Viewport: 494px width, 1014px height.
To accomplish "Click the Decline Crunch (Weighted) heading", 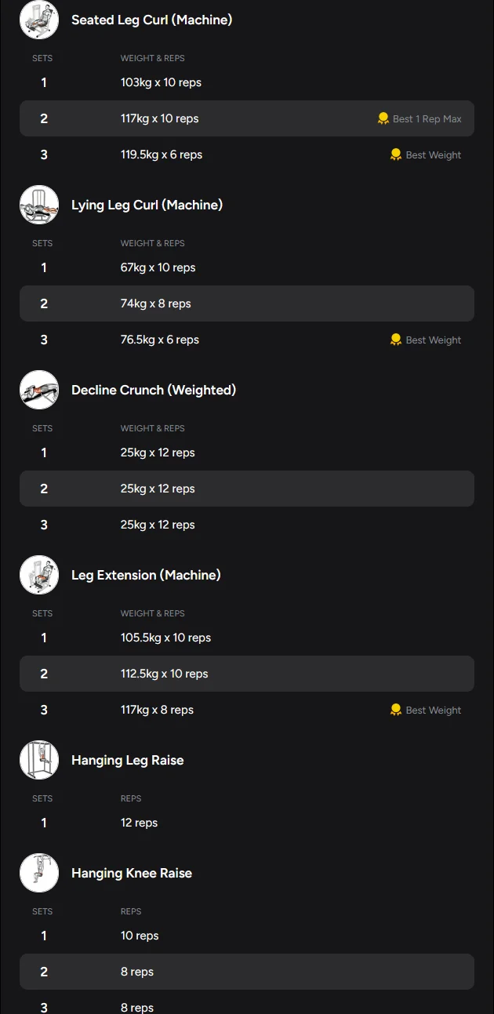I will pyautogui.click(x=154, y=390).
